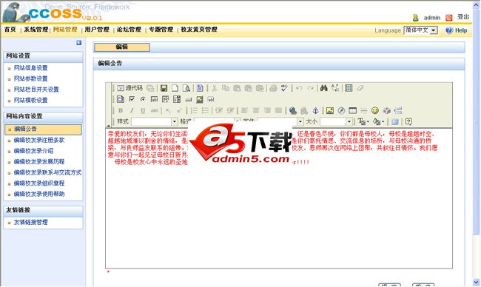
Task: Open Find with the binoculars icon
Action: tap(323, 88)
